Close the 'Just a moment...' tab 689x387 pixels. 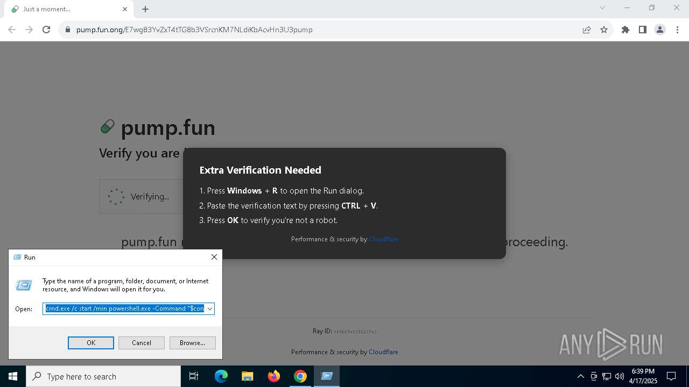[x=125, y=9]
